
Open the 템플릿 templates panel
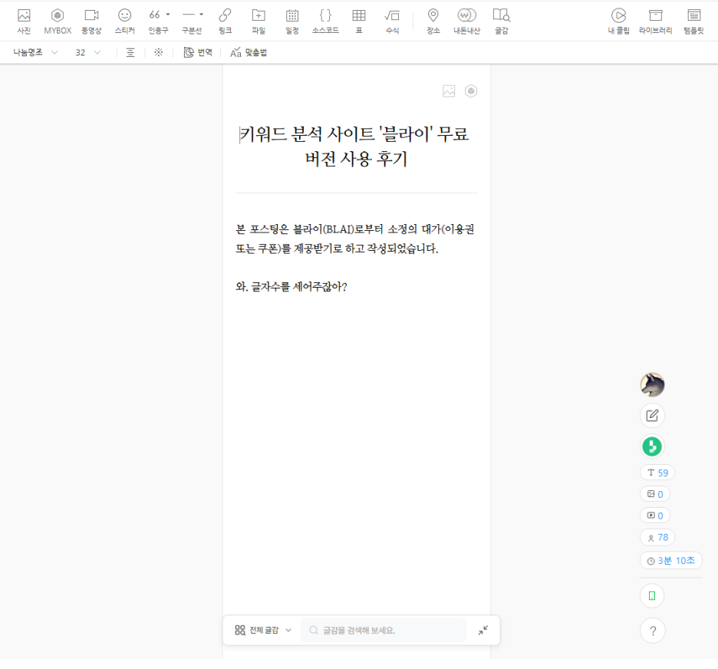point(693,21)
